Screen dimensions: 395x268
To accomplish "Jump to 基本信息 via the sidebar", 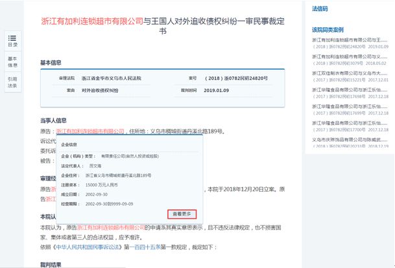I will pos(12,62).
